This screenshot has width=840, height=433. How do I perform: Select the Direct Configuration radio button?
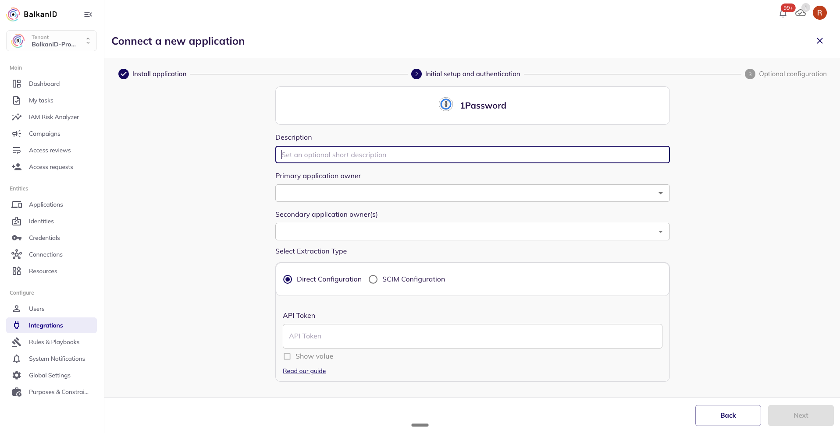click(x=288, y=279)
